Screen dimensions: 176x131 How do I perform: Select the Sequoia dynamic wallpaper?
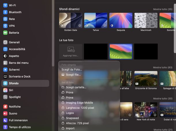121,20
